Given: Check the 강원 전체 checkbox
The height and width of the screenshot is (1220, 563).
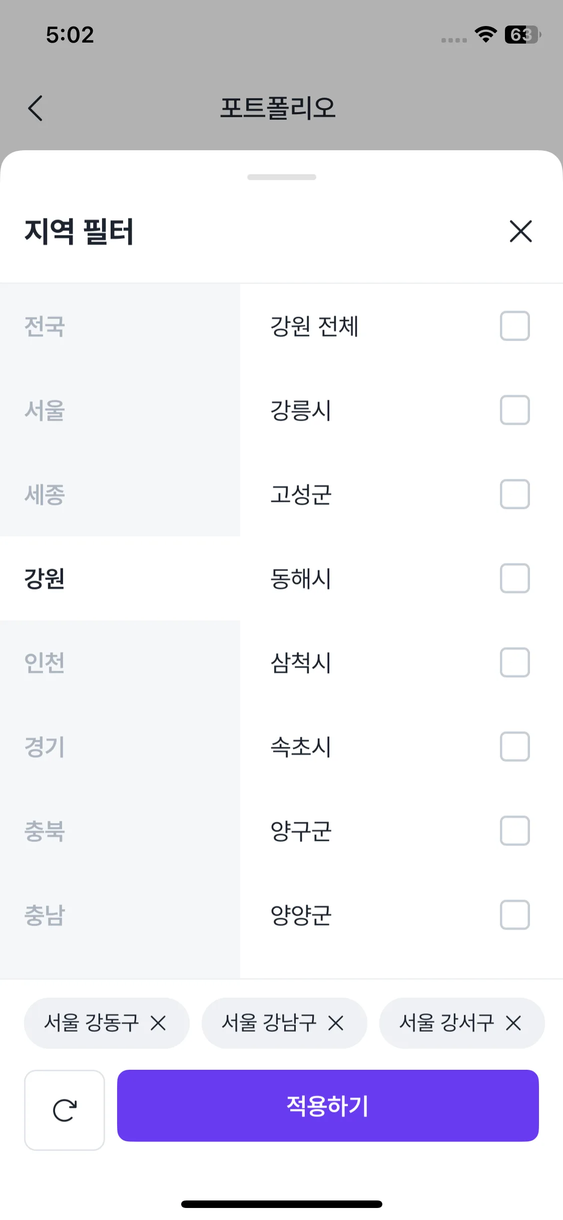Looking at the screenshot, I should coord(514,326).
